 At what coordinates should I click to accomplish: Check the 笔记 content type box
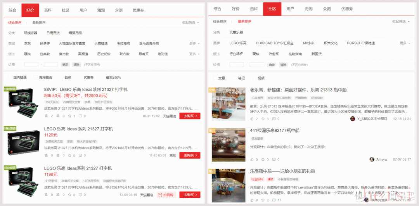point(235,78)
